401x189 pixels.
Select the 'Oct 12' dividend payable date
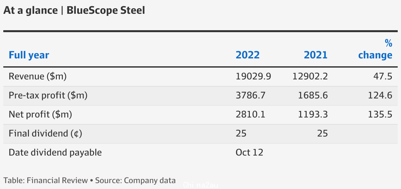(249, 153)
